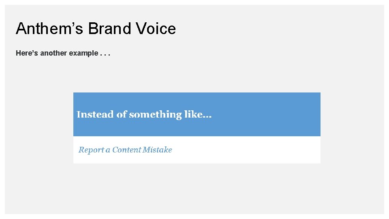The width and height of the screenshot is (389, 219).
Task: Click the word "Content" in the link
Action: click(x=127, y=150)
